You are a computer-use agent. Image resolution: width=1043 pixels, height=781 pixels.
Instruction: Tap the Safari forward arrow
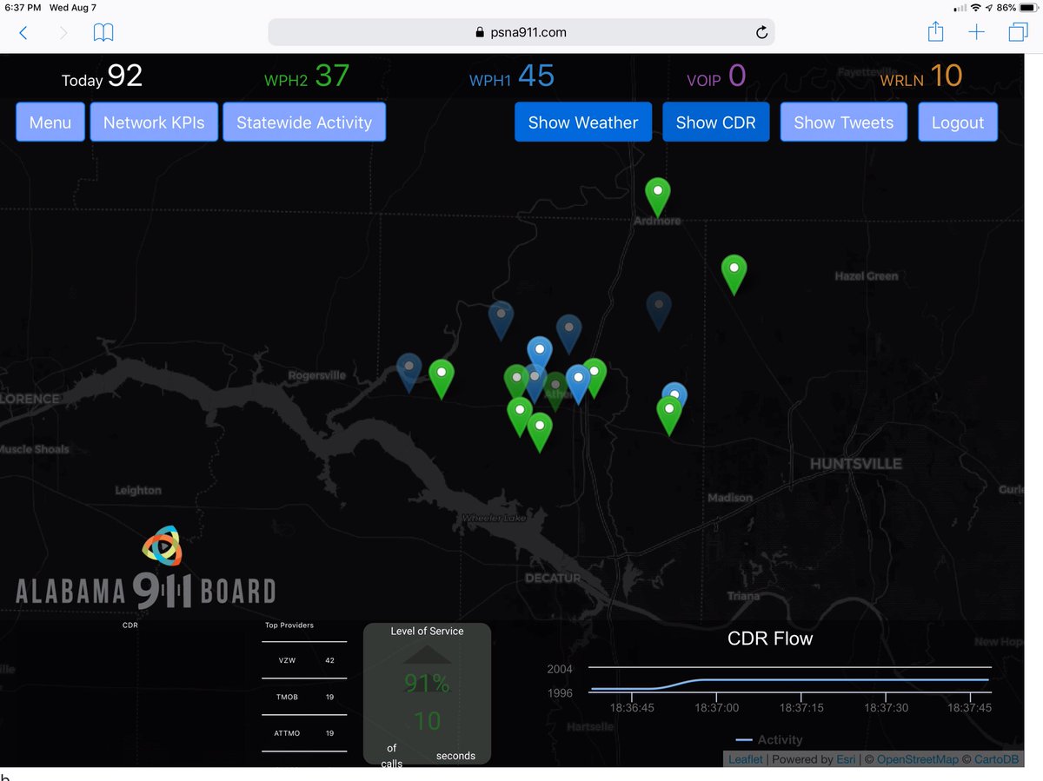(63, 33)
